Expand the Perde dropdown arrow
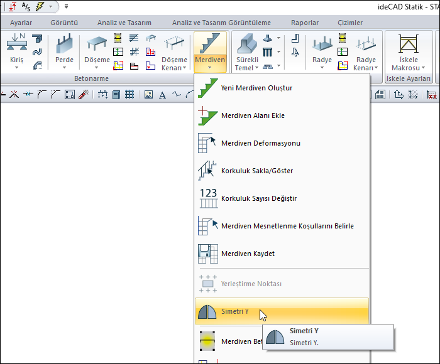This screenshot has height=364, width=440. coord(64,68)
